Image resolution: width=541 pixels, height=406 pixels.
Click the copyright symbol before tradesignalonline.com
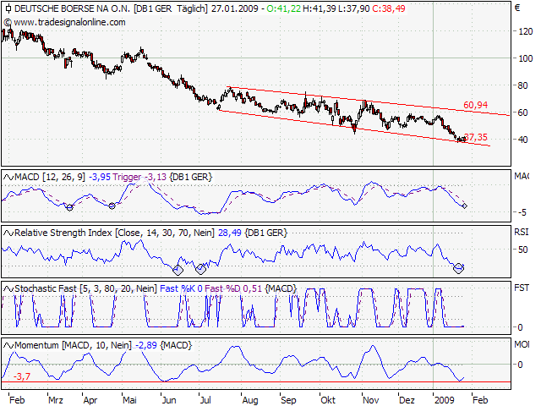coord(8,20)
